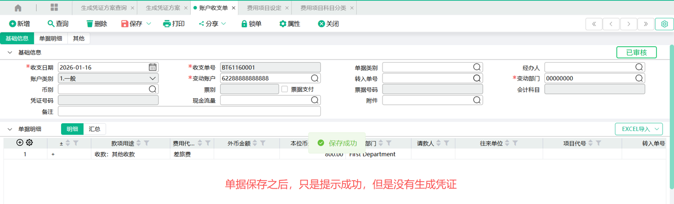This screenshot has width=674, height=204.
Task: Expand the 保存 dropdown arrow
Action: (149, 24)
